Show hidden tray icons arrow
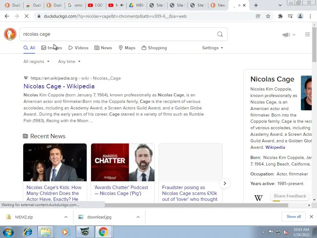The width and height of the screenshot is (317, 238). pos(263,232)
